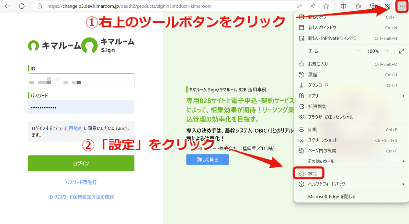Click the ブラウザーのエッセンシャル heart icon in menu
This screenshot has width=409, height=224.
(301, 117)
